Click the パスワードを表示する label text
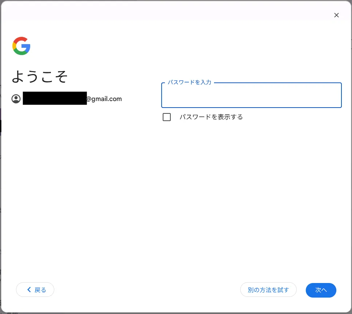352x314 pixels. 211,117
